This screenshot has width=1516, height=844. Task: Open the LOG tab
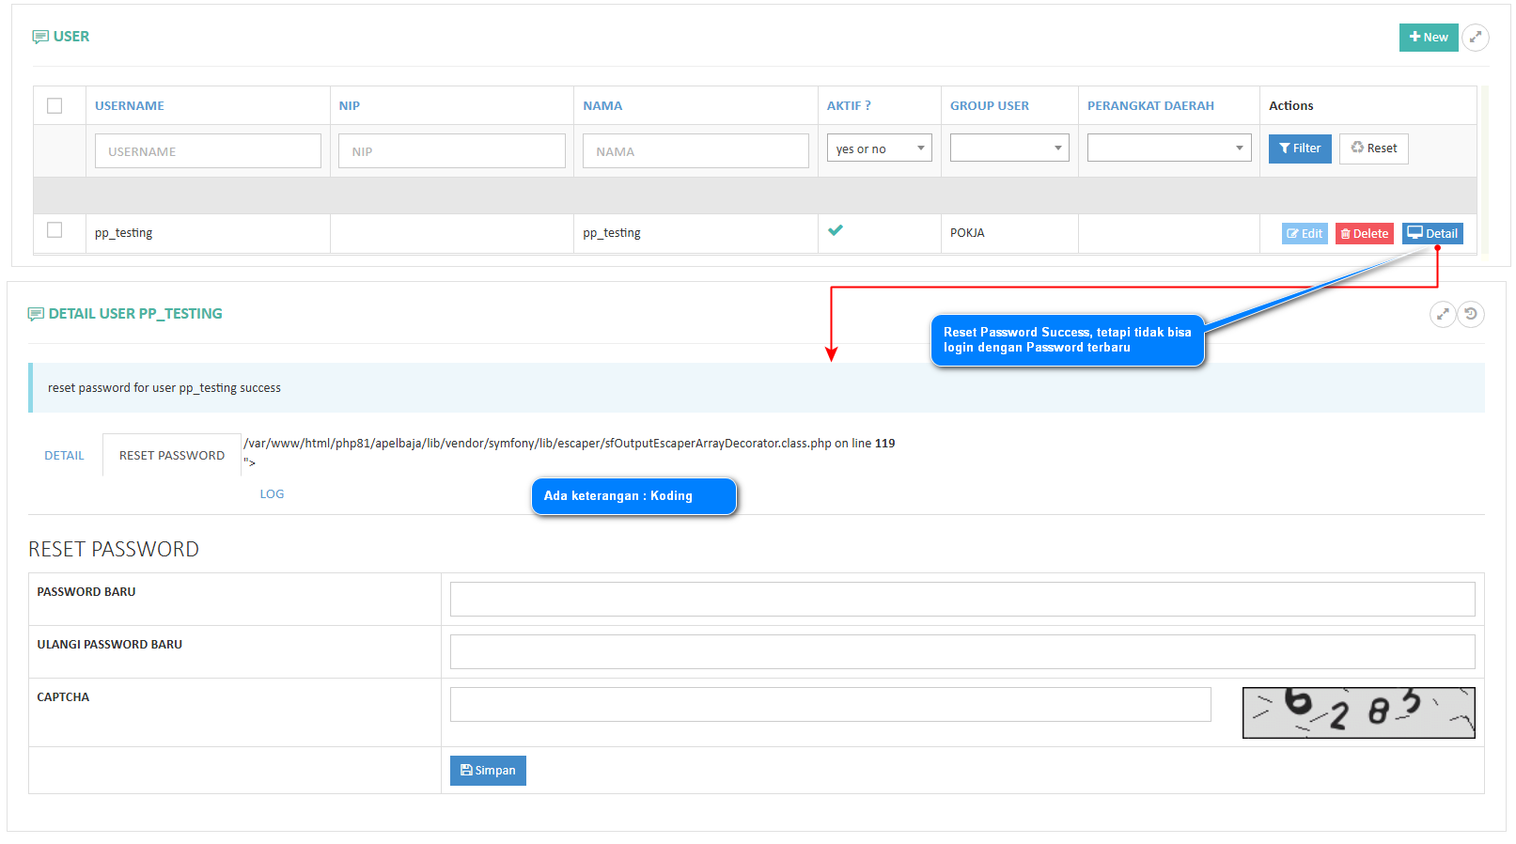[272, 494]
